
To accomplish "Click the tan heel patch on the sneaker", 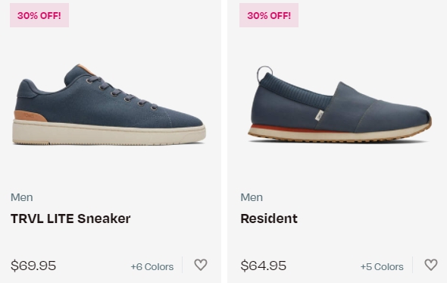I will click(30, 116).
